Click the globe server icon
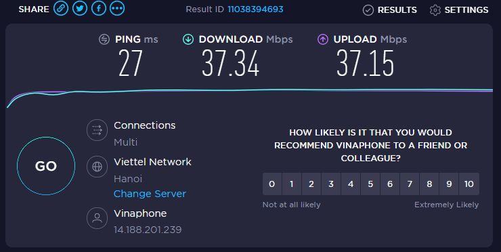 [97, 167]
